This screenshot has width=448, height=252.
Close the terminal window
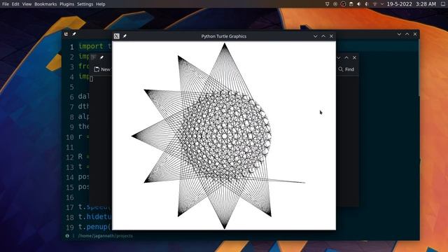click(355, 57)
